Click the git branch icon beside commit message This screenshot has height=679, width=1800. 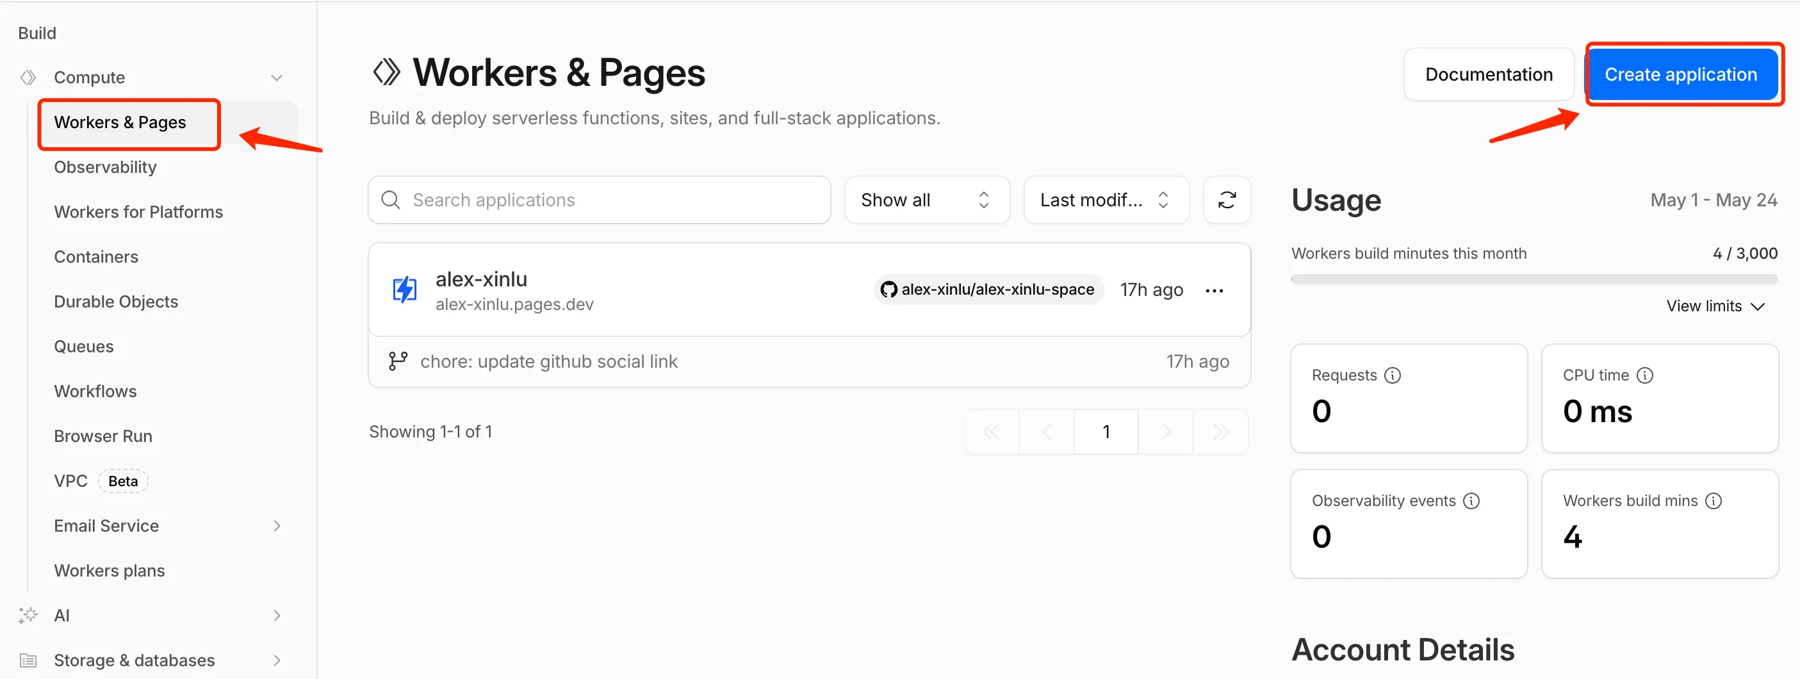tap(398, 361)
